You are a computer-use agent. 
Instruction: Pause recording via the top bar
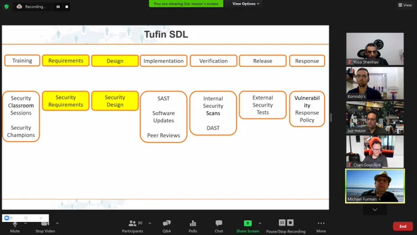point(58,7)
